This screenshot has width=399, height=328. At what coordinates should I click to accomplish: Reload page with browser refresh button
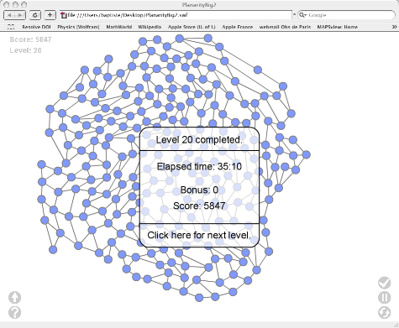(x=35, y=15)
